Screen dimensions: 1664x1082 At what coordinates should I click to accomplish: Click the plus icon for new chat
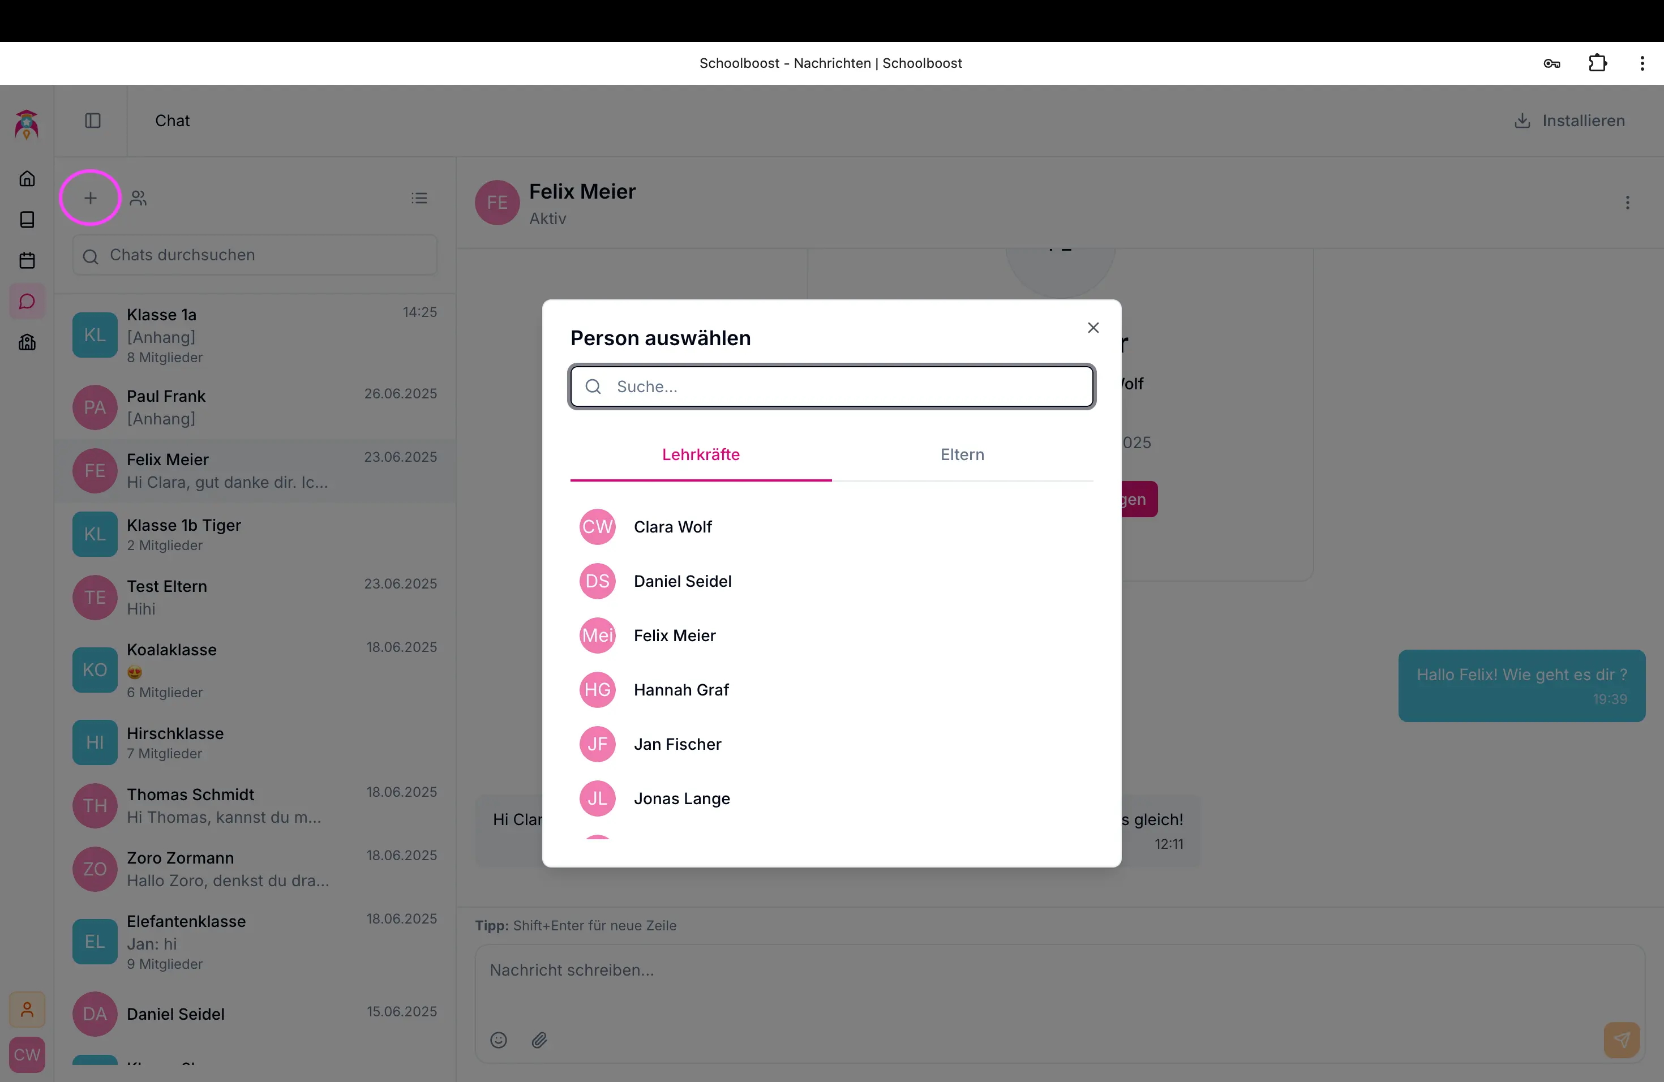90,198
